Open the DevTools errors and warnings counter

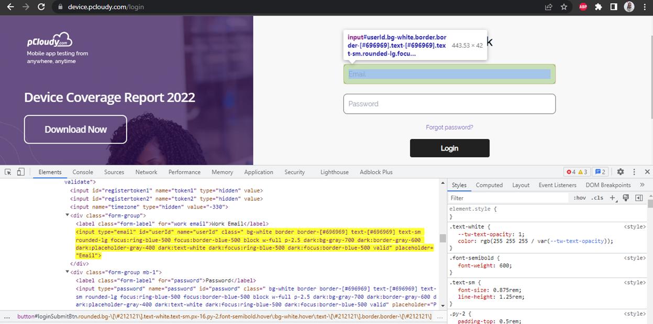click(577, 172)
